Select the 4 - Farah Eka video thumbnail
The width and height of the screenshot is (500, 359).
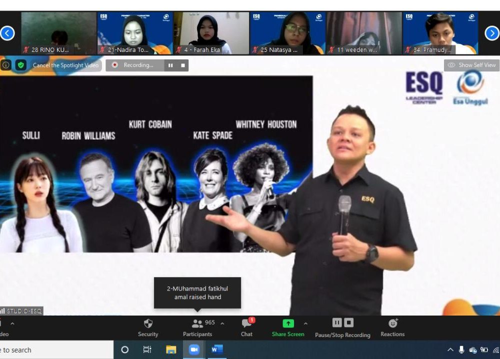click(x=211, y=33)
